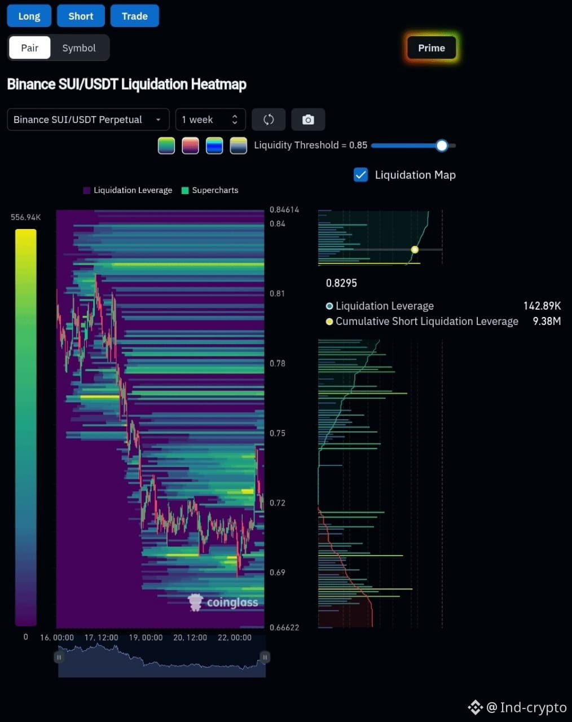The width and height of the screenshot is (572, 722).
Task: Click the 19, 00:00 time axis label
Action: pyautogui.click(x=146, y=637)
